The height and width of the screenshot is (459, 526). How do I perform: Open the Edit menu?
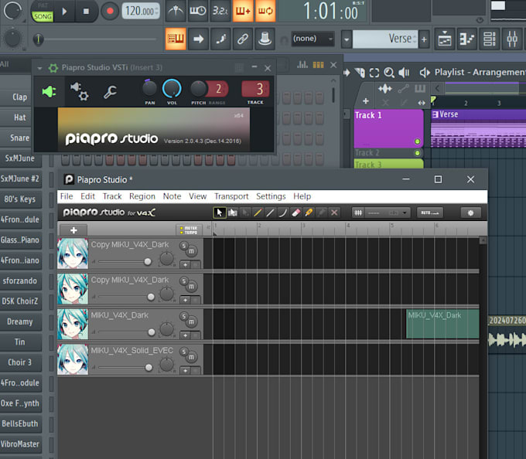click(87, 196)
